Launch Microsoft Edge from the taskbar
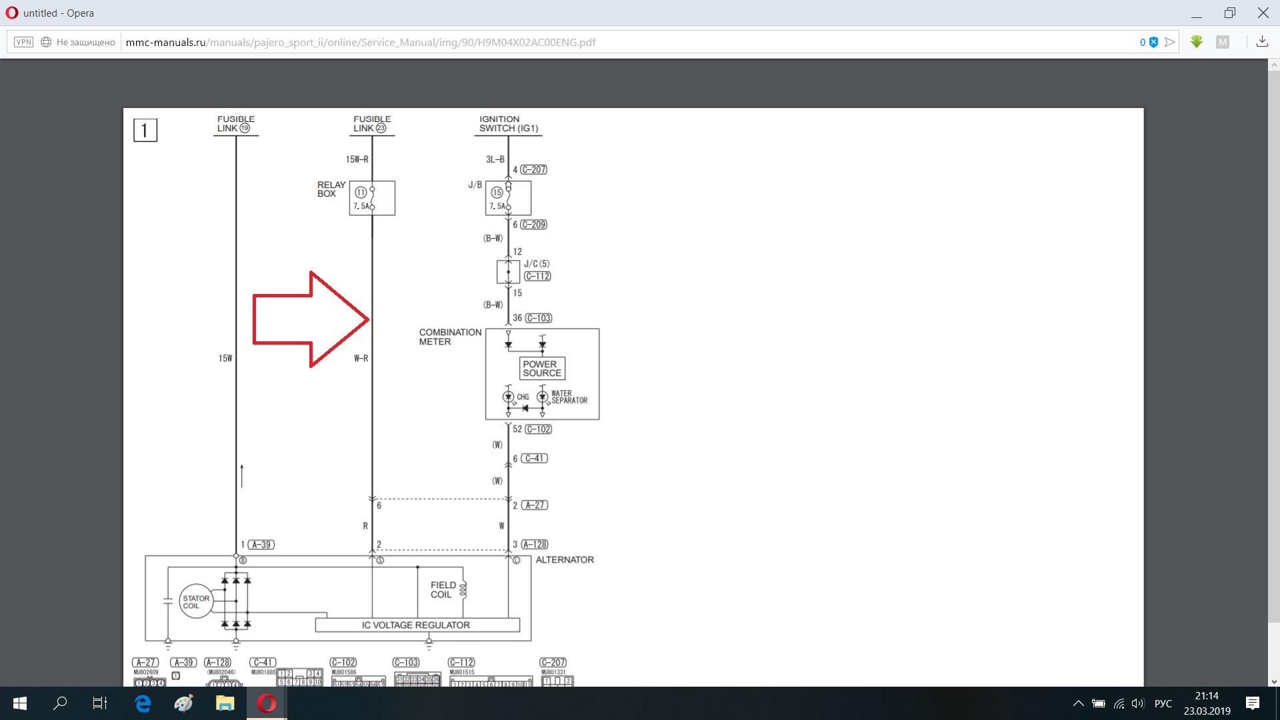 pos(143,703)
